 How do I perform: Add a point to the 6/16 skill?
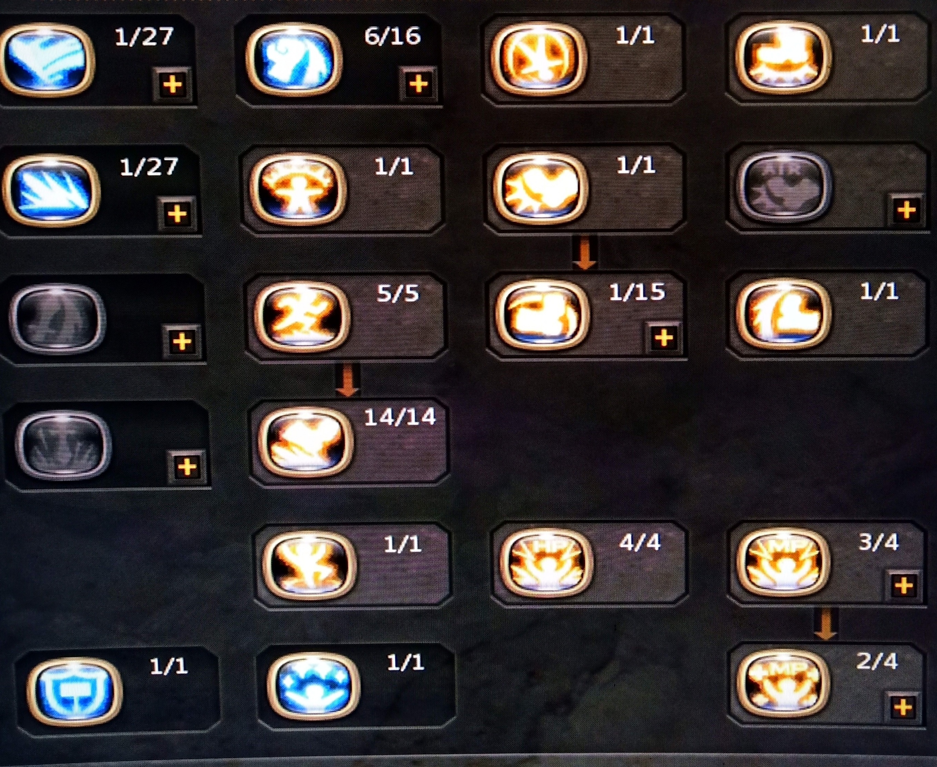point(418,84)
